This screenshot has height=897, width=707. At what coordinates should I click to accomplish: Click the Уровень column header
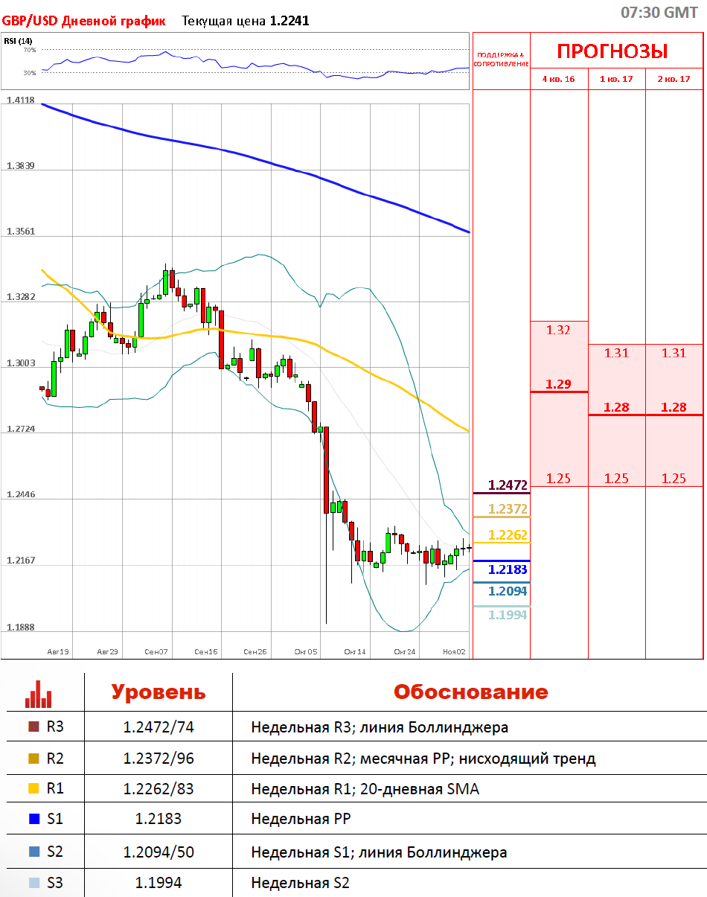[158, 692]
